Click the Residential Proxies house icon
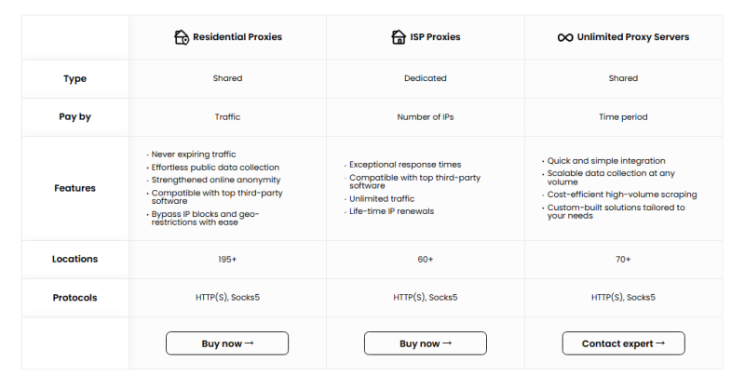 point(182,37)
